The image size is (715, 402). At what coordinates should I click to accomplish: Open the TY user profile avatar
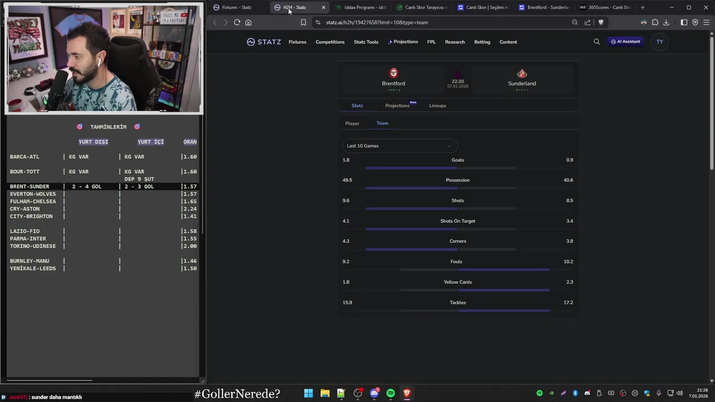pyautogui.click(x=660, y=41)
